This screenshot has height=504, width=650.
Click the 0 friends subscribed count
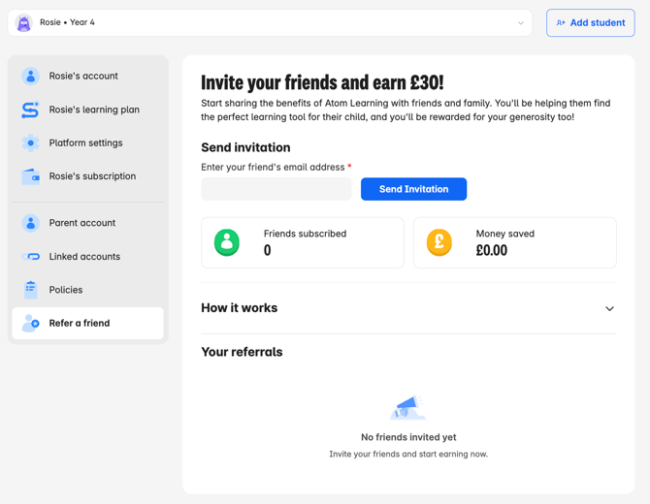(268, 251)
